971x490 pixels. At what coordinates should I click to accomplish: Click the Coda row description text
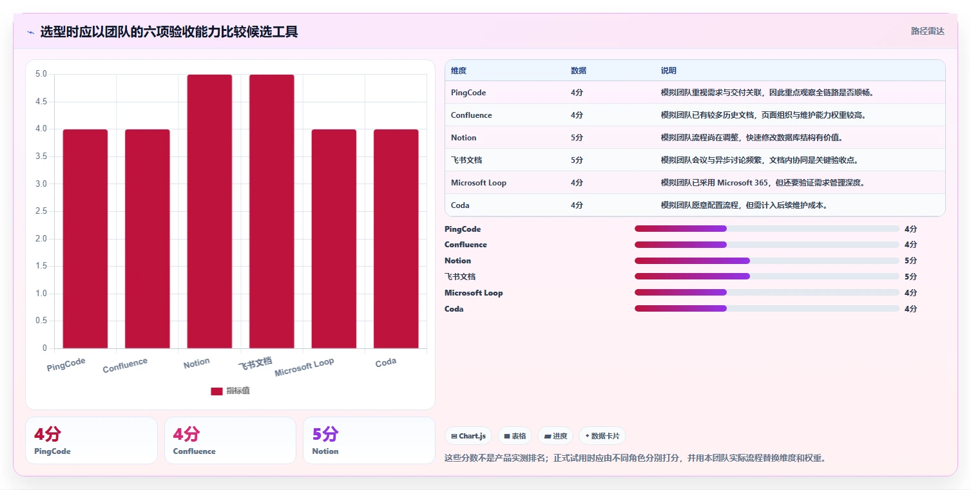(744, 205)
